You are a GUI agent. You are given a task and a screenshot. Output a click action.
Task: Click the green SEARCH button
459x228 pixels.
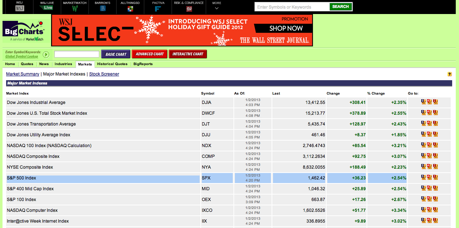340,6
